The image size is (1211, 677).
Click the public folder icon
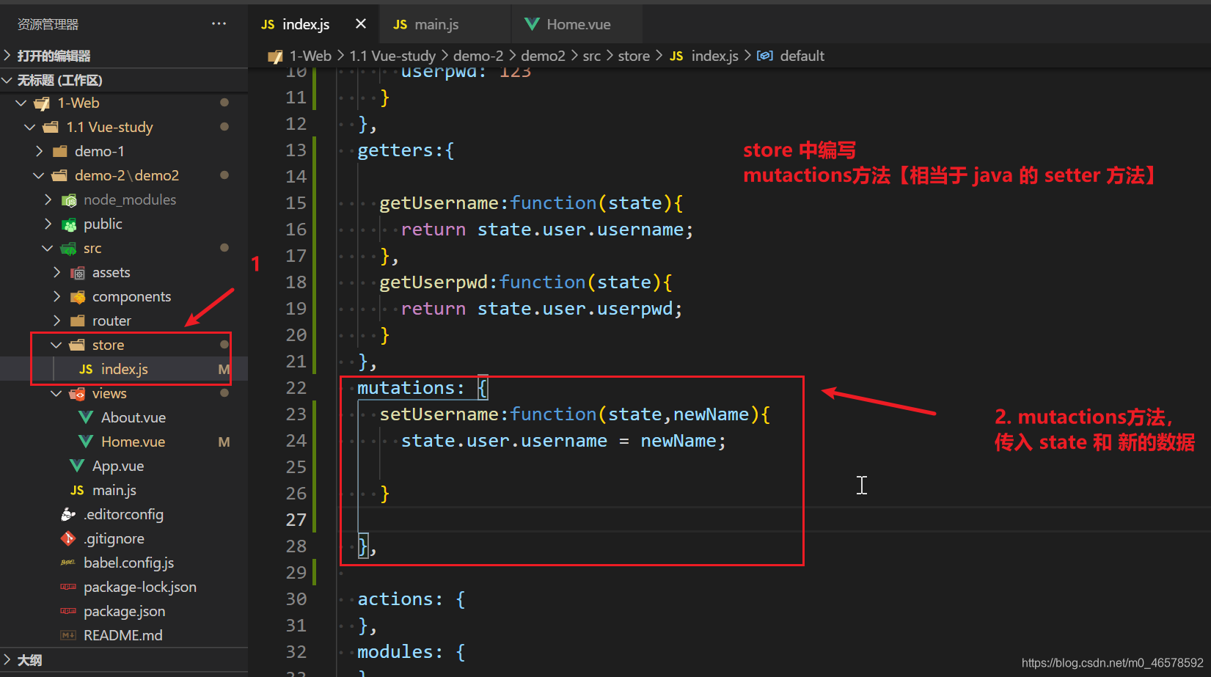pos(69,224)
